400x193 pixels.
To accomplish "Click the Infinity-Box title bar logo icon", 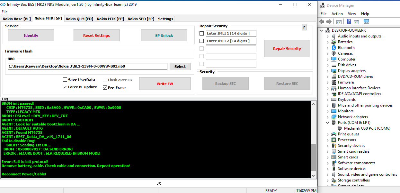I will (3, 4).
